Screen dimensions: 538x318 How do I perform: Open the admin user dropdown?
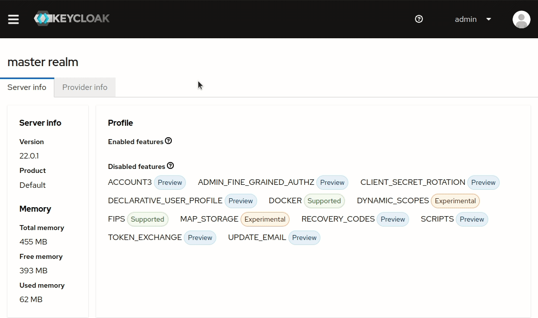(473, 19)
